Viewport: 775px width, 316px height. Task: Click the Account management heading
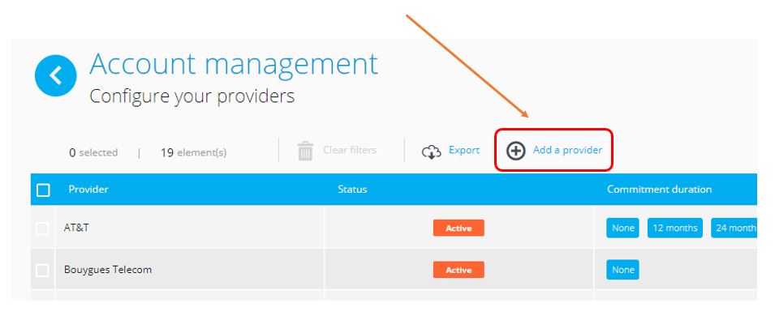pyautogui.click(x=234, y=64)
